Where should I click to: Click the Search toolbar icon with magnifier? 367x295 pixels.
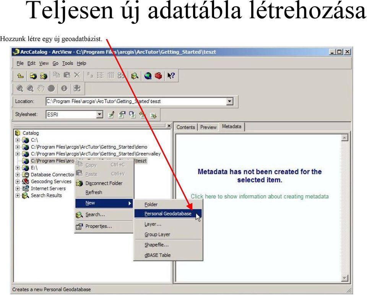click(x=135, y=76)
